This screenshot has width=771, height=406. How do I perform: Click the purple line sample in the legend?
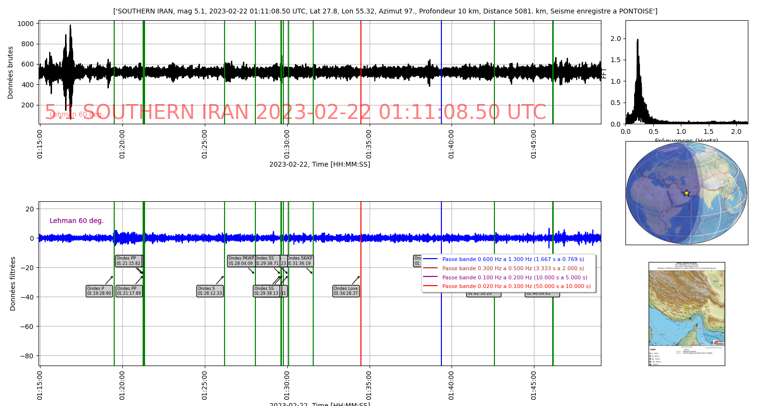point(430,277)
